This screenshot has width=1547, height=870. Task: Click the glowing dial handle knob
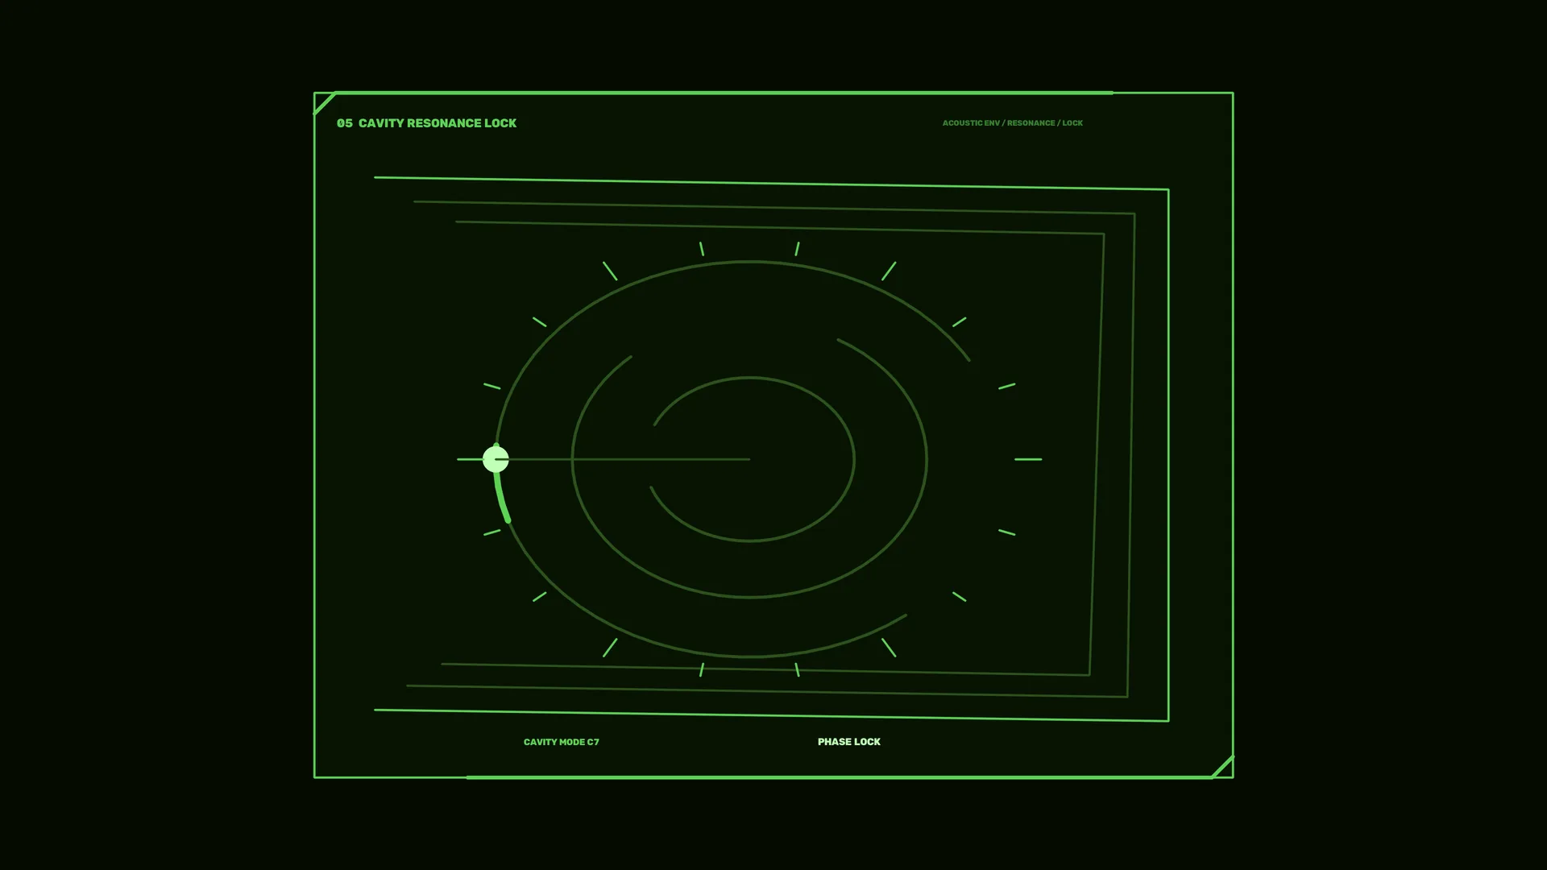pos(496,459)
